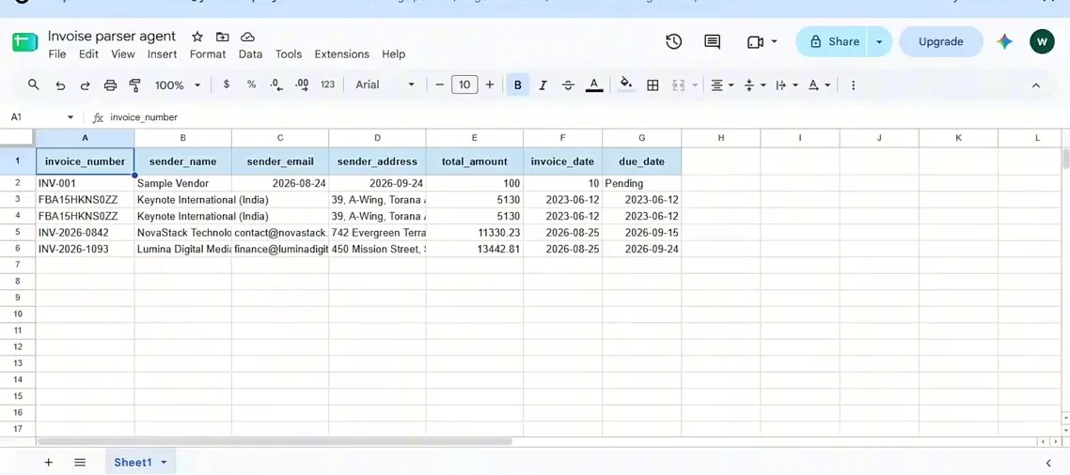The width and height of the screenshot is (1070, 475).
Task: Open the Share options dropdown arrow
Action: (x=879, y=41)
